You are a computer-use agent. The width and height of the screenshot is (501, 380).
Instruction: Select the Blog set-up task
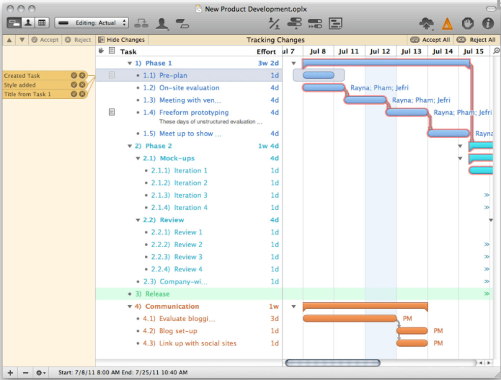[x=189, y=331]
